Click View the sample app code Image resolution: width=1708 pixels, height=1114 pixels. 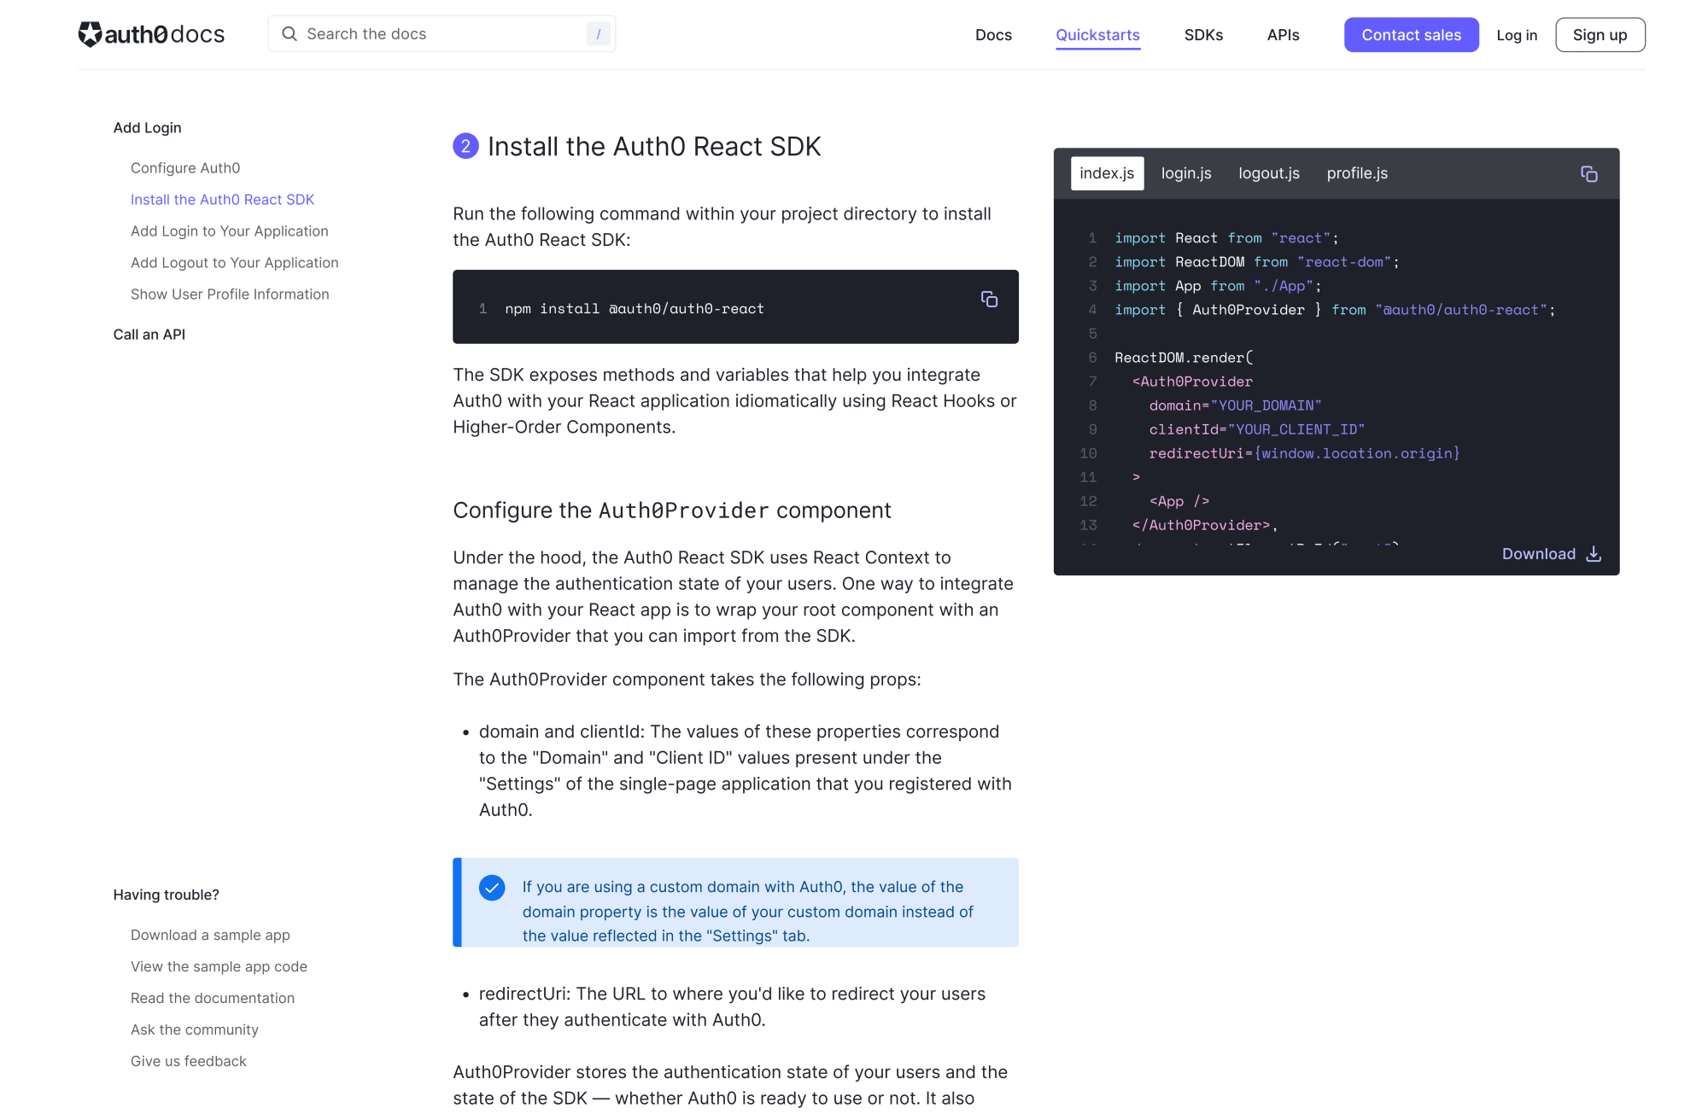pyautogui.click(x=219, y=967)
